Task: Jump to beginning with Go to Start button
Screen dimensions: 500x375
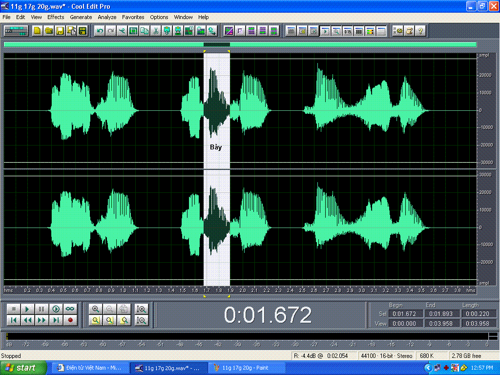Action: pyautogui.click(x=14, y=320)
